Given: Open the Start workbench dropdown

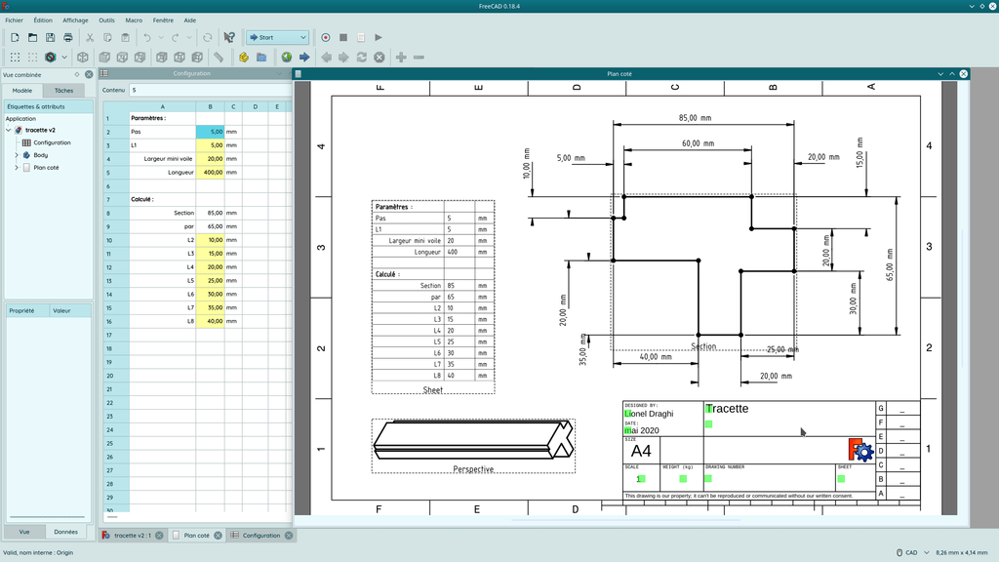Looking at the screenshot, I should click(278, 38).
